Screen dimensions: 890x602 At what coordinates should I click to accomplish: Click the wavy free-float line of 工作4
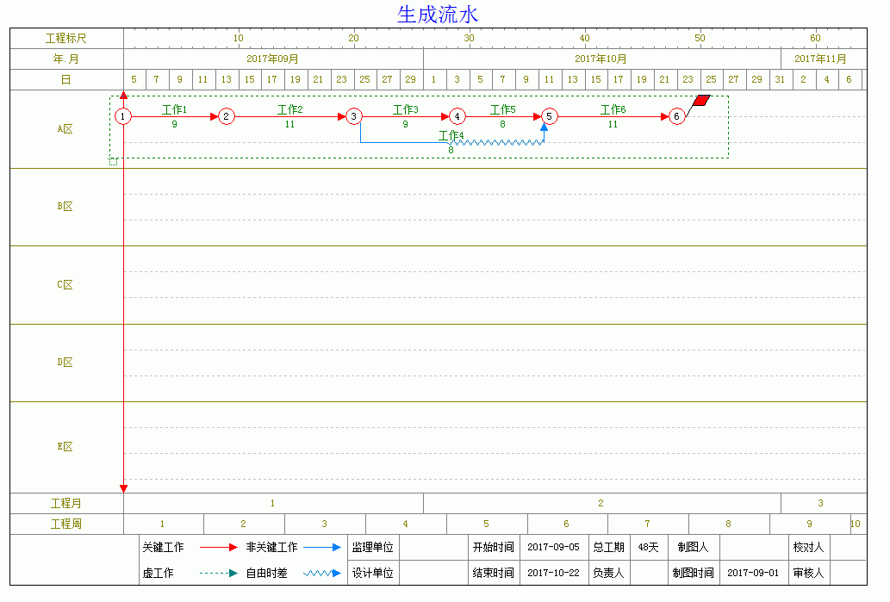click(496, 142)
